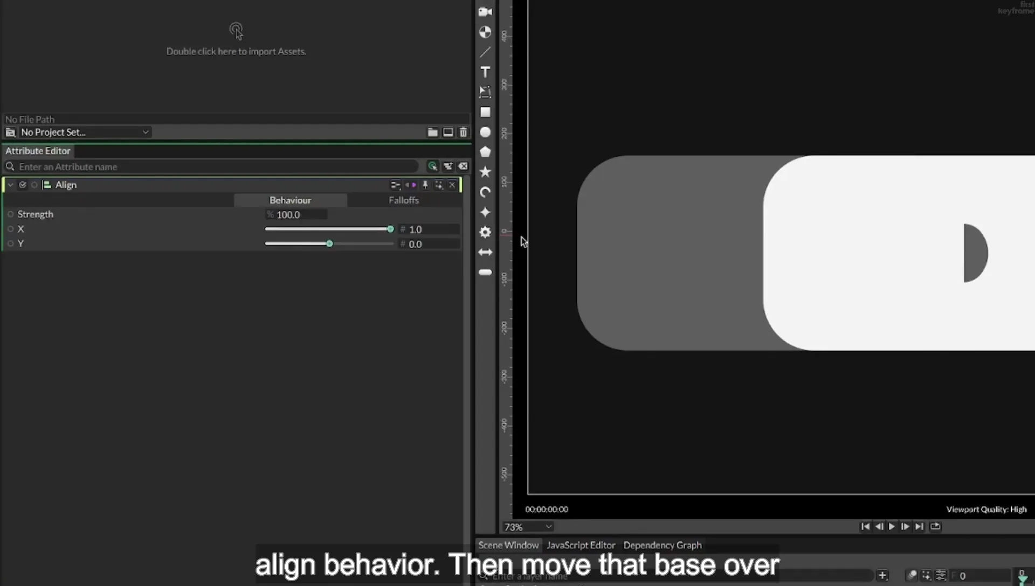Select the Polygon shape tool
The image size is (1035, 586).
(485, 152)
